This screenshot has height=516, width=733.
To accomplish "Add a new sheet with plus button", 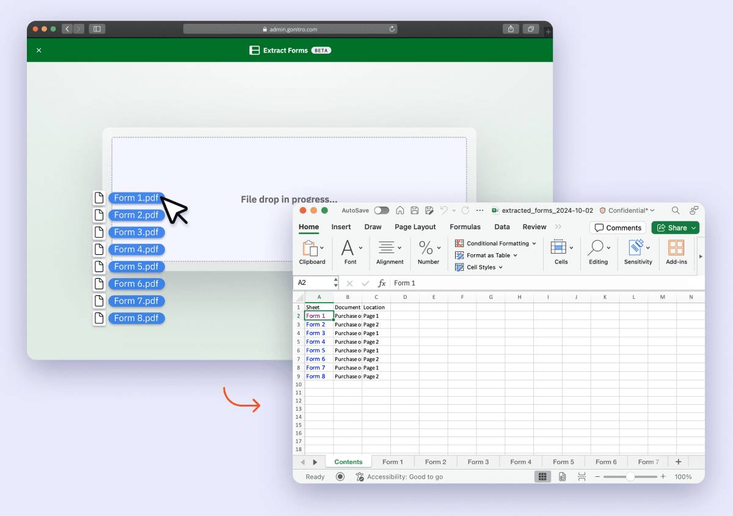I will click(x=678, y=462).
